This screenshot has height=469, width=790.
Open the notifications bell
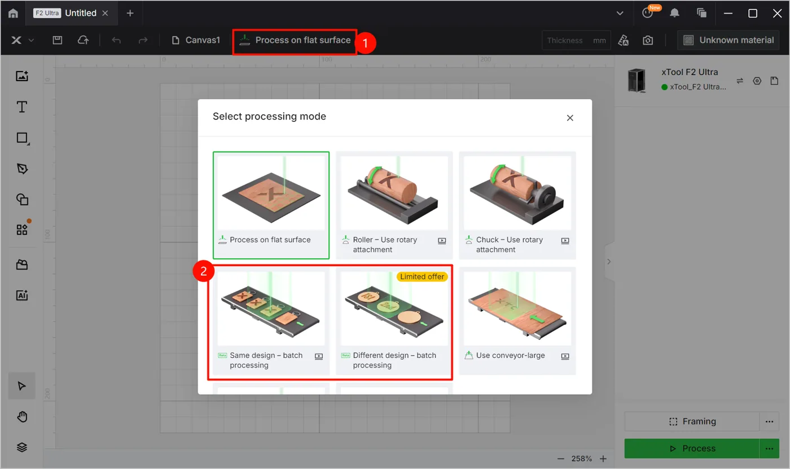tap(674, 13)
